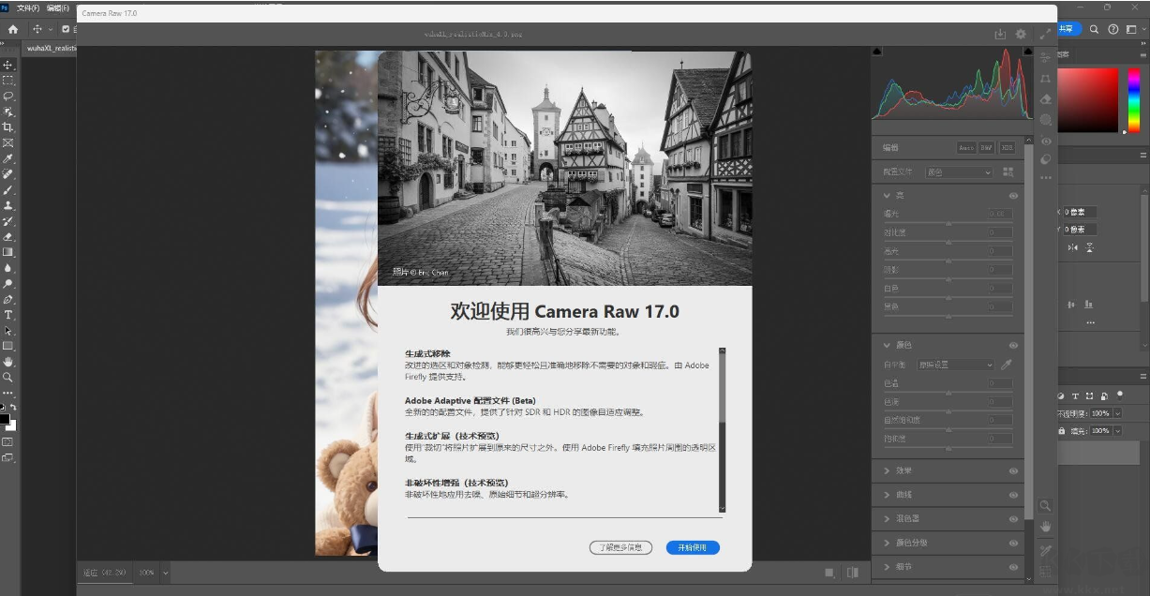Image resolution: width=1150 pixels, height=596 pixels.
Task: Toggle visibility eye for 曲线 panel
Action: pos(1013,495)
